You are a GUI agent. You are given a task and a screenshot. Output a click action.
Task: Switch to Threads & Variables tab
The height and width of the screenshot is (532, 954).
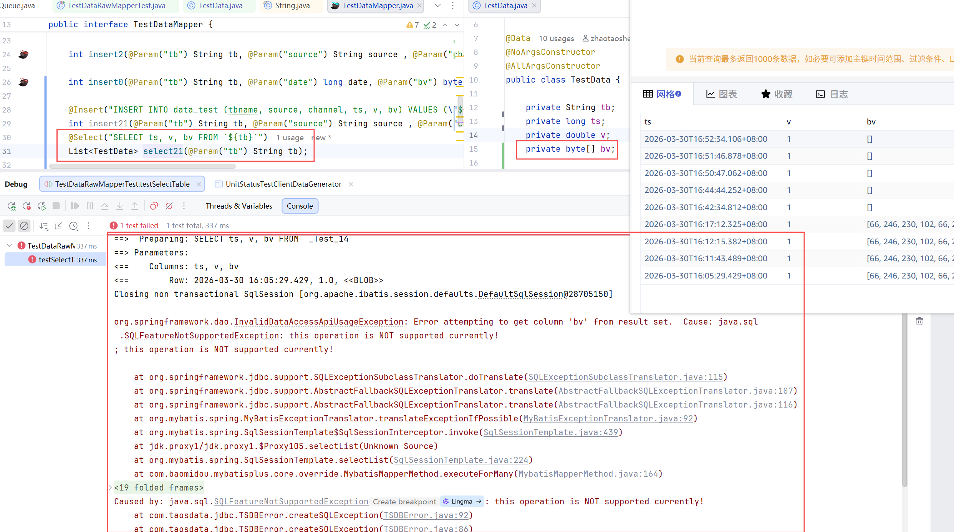click(239, 206)
